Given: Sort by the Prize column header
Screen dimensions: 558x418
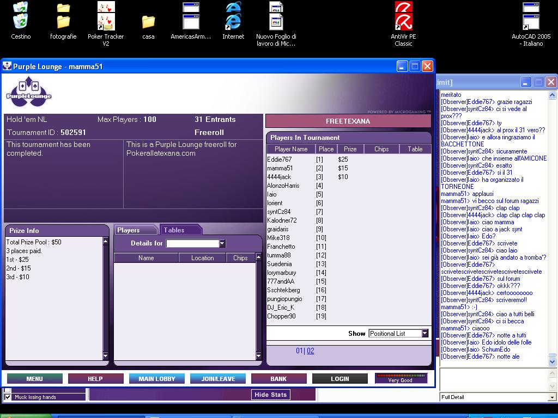Looking at the screenshot, I should (x=350, y=149).
